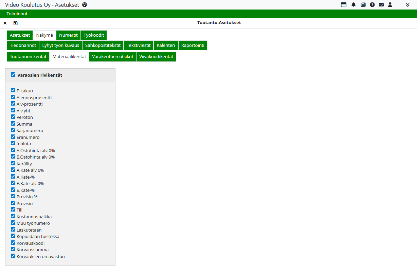Open the user profile icon

[390, 5]
